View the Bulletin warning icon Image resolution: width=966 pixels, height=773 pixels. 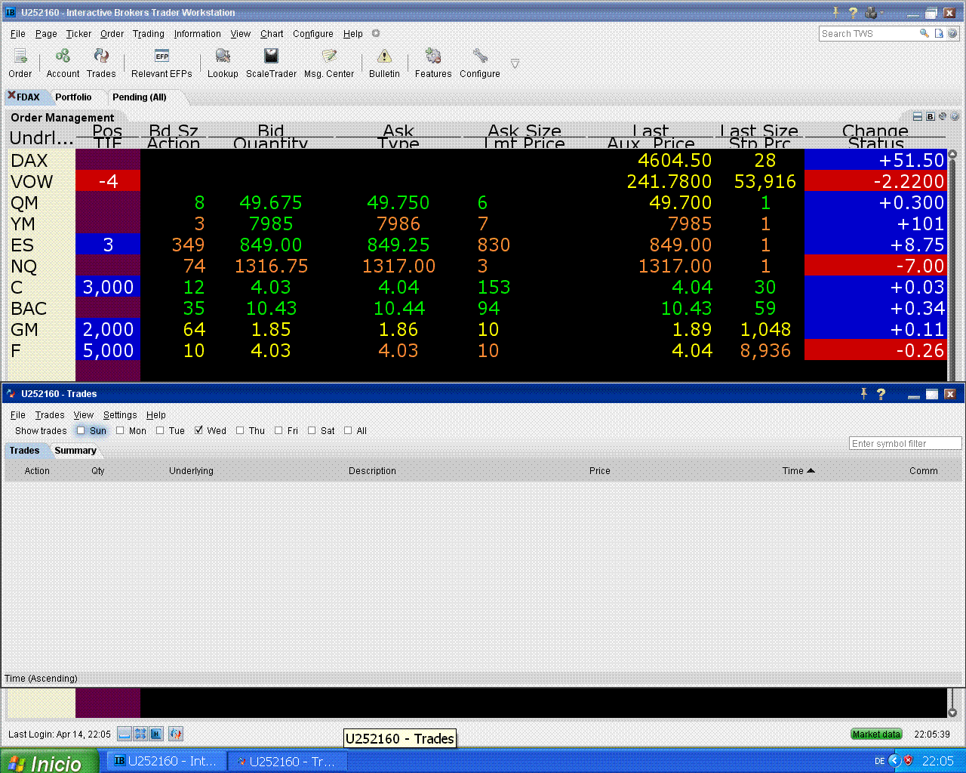(x=384, y=63)
